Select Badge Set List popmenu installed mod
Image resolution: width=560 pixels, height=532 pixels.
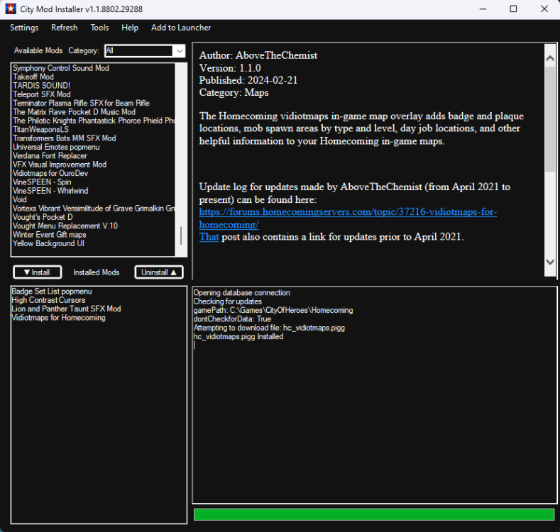click(52, 292)
